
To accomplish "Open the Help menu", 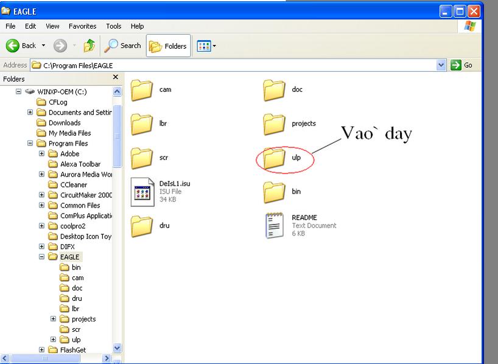I will pyautogui.click(x=137, y=26).
